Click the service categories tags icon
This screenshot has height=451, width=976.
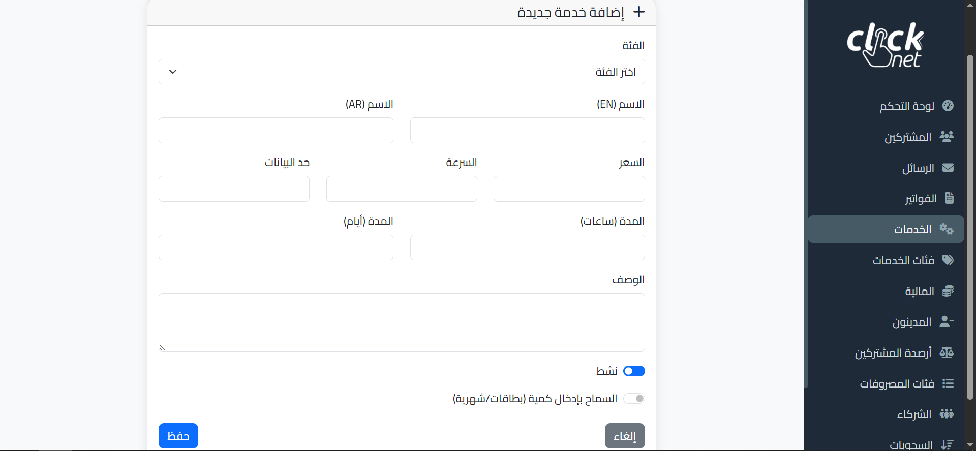point(948,260)
